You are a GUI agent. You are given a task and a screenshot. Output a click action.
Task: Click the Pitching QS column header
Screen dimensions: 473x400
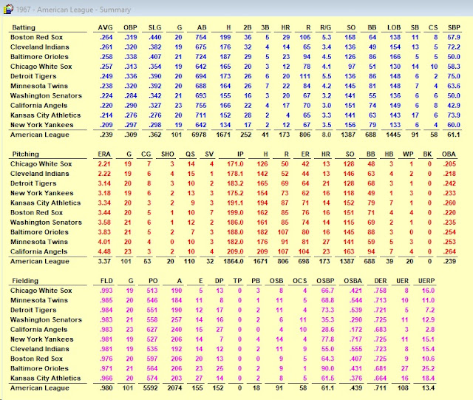click(190, 154)
